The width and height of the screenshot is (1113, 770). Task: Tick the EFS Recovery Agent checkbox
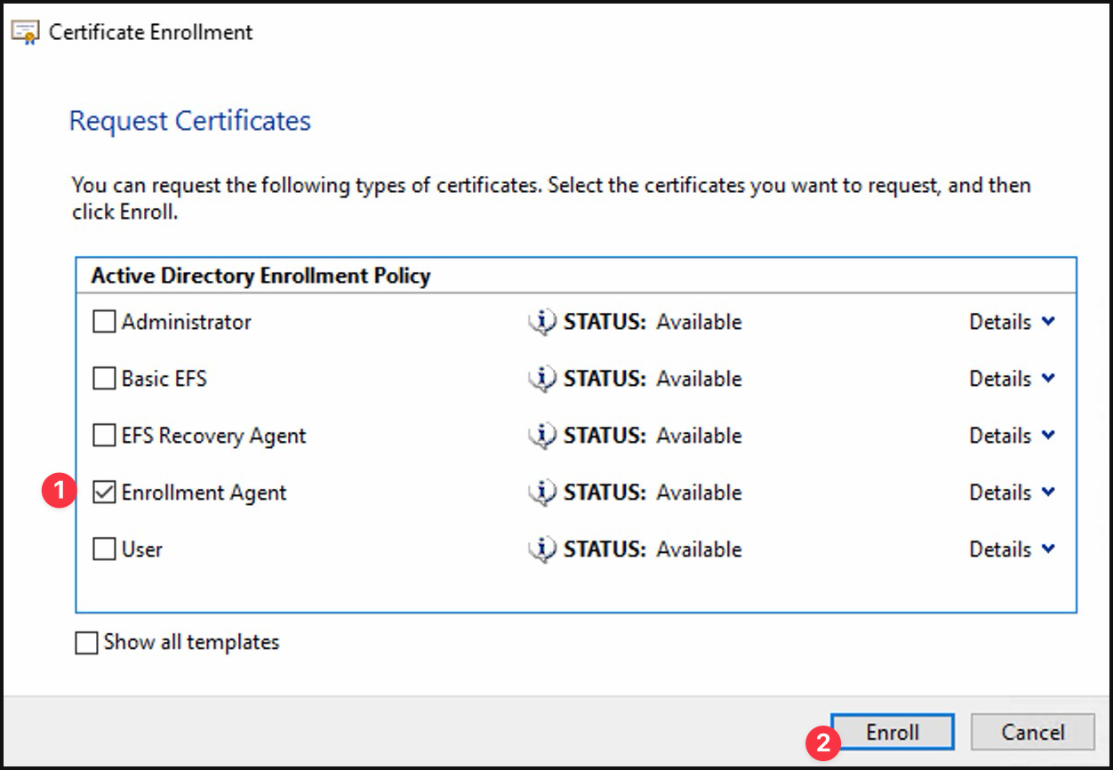pos(105,436)
